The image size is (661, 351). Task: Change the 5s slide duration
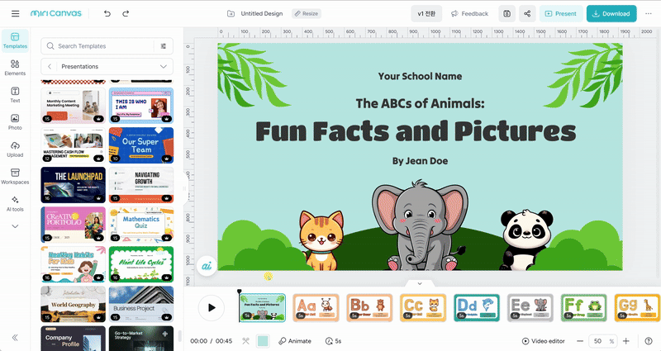(x=334, y=341)
